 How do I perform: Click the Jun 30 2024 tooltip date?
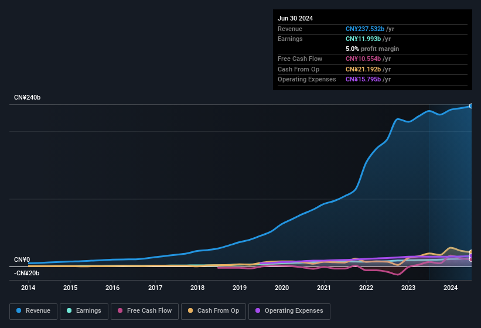(295, 18)
